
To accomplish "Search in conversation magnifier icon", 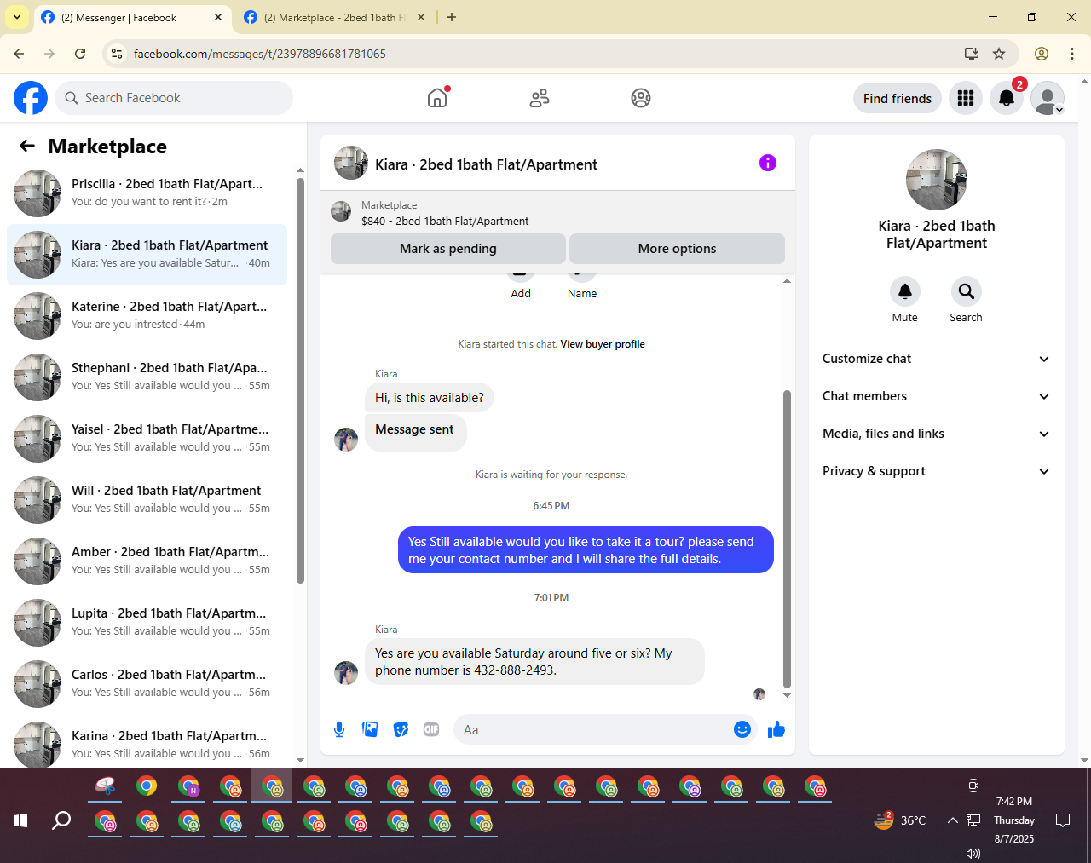I will coord(967,291).
